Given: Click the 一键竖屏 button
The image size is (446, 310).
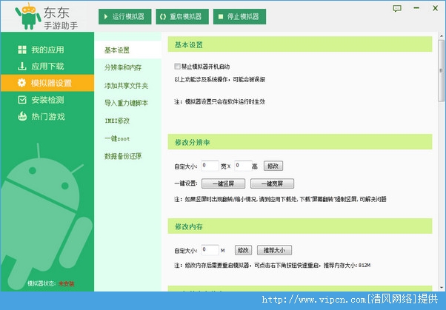Looking at the screenshot, I should coord(223,183).
